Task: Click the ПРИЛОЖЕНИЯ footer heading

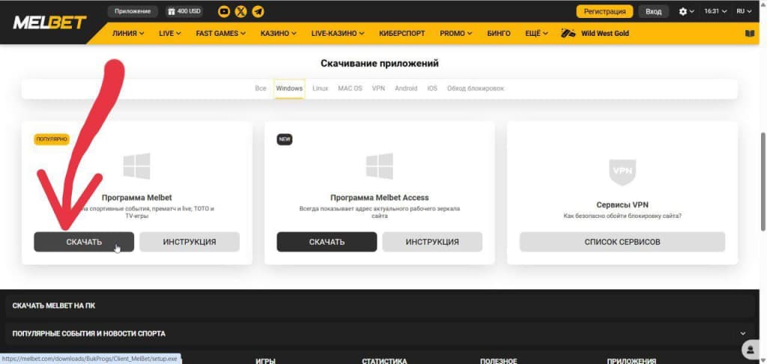Action: click(631, 361)
